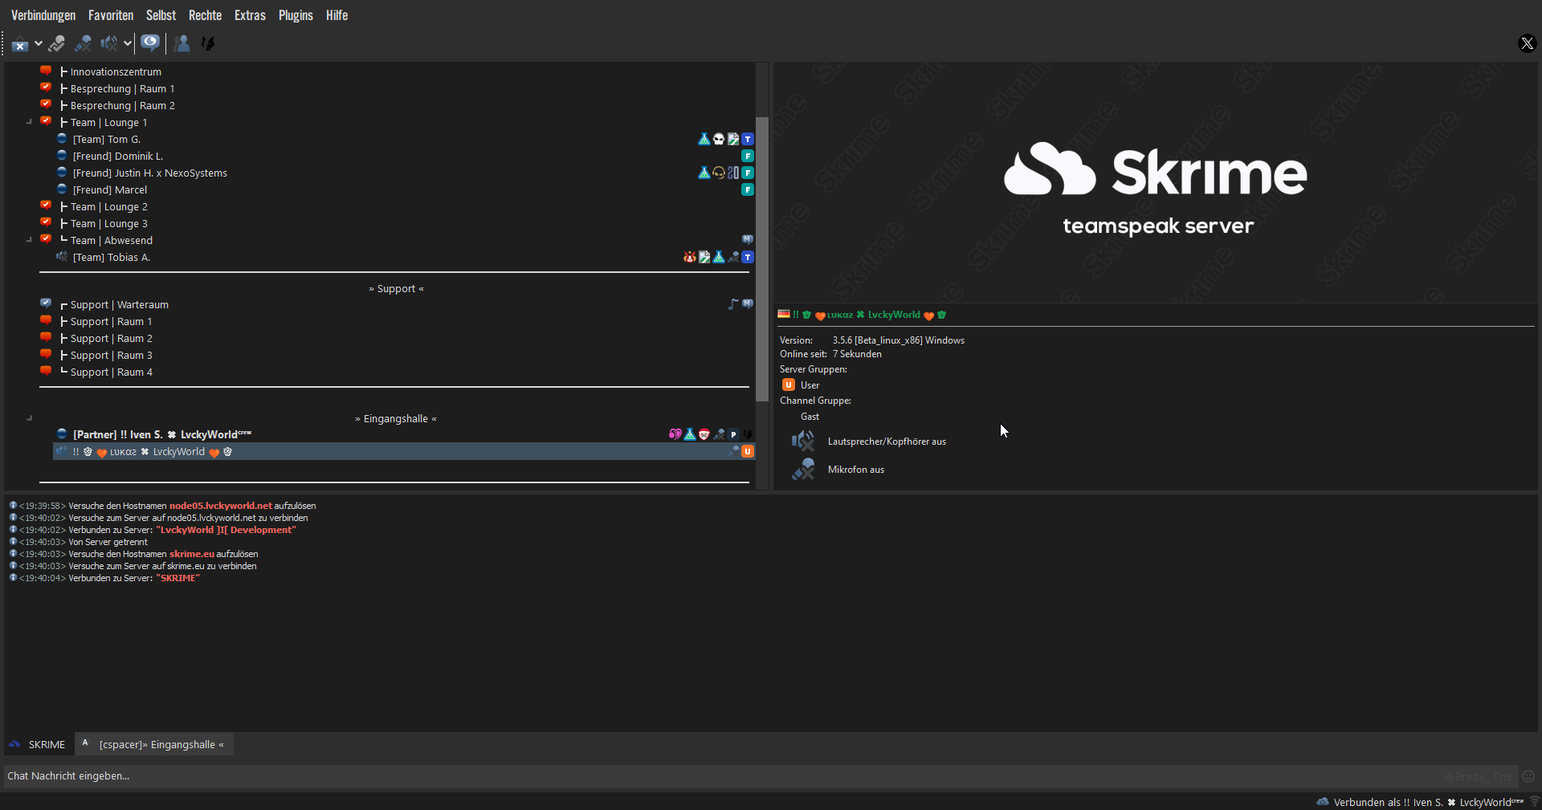This screenshot has width=1542, height=810.
Task: Toggle channel subscription eye icon
Action: coord(150,43)
